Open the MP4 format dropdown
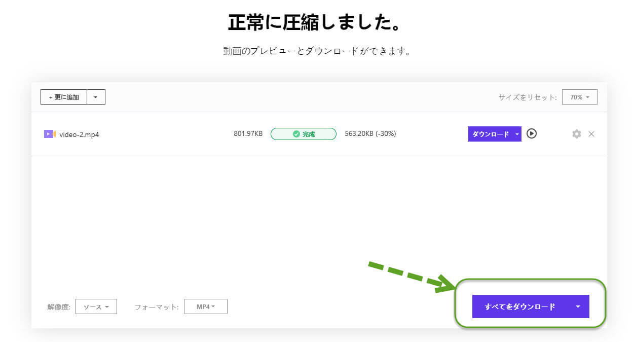634x342 pixels. 205,306
